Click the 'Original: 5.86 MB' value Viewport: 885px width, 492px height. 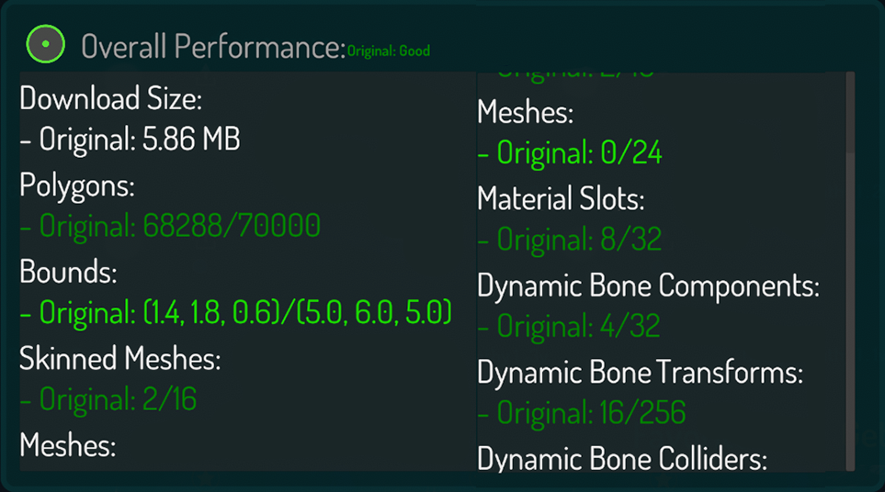tap(130, 140)
